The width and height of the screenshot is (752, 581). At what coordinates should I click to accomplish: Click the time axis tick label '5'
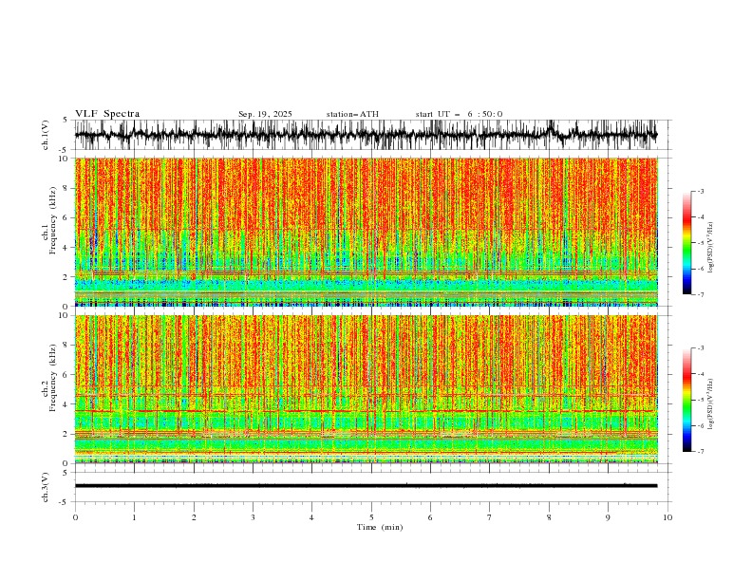371,517
